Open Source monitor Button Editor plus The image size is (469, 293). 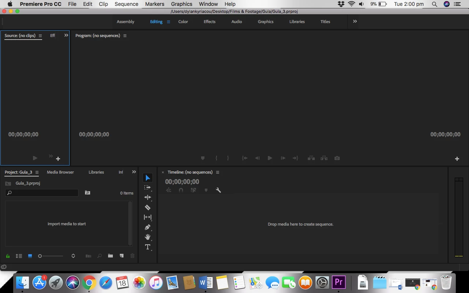(58, 159)
